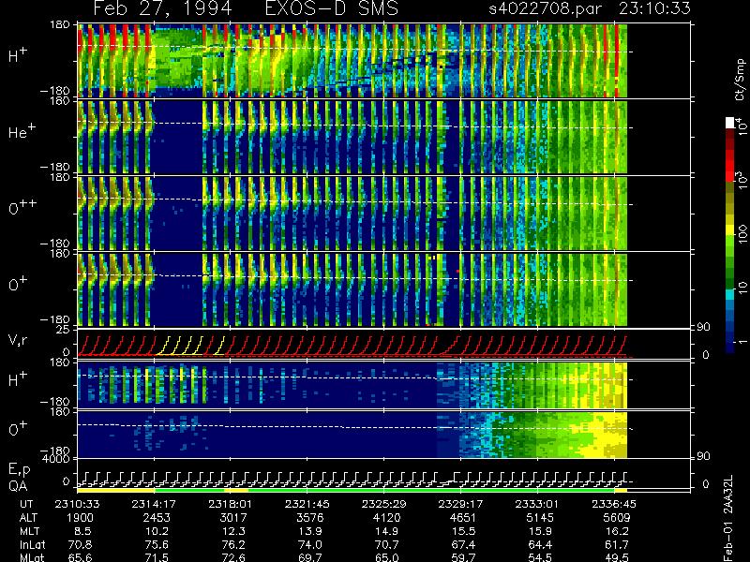
Task: Click the He+ spectrogram data gap
Action: tap(177, 137)
